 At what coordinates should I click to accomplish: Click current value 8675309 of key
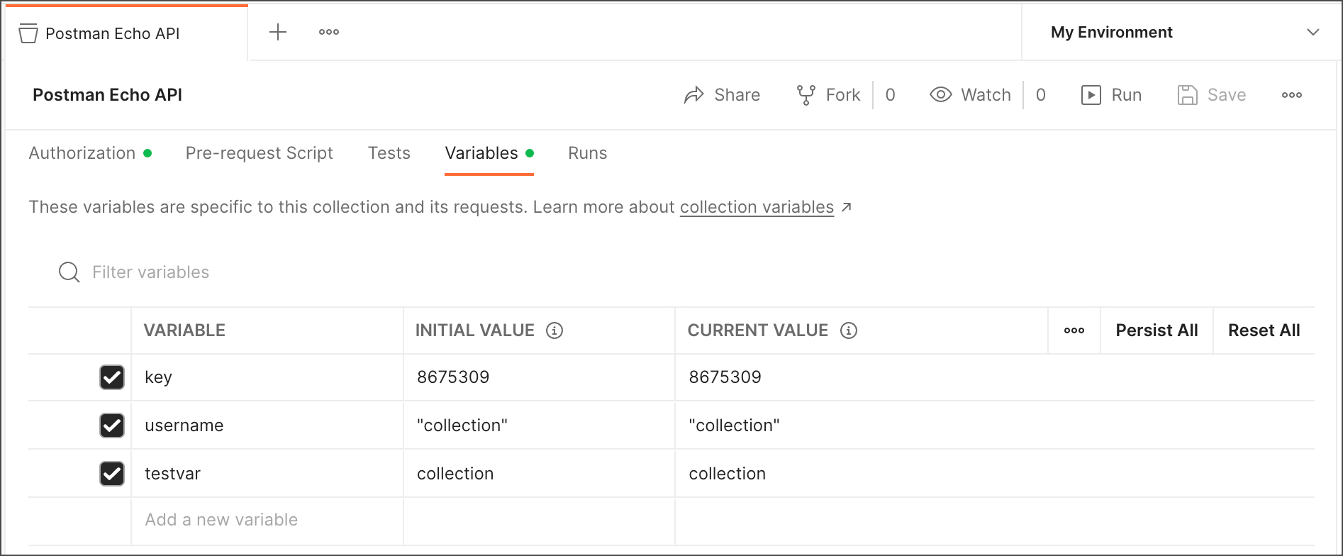point(725,377)
